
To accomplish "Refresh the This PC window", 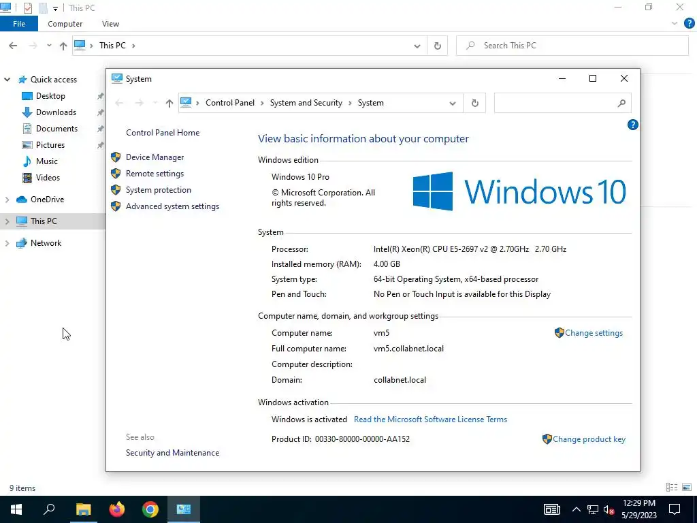I will pos(438,46).
